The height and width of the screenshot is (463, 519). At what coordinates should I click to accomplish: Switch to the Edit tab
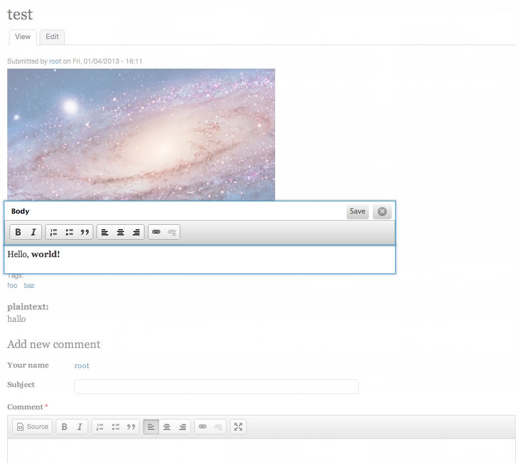(x=52, y=37)
